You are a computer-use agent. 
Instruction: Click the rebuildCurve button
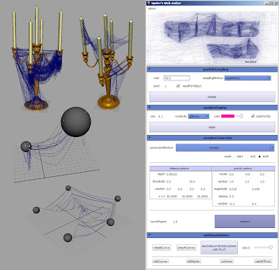click(x=162, y=248)
